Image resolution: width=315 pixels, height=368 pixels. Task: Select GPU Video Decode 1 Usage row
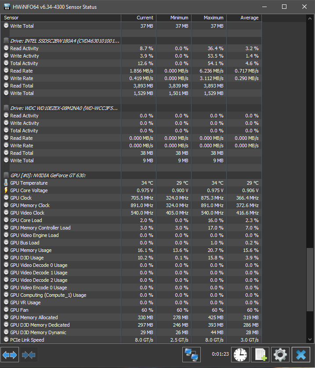click(x=131, y=273)
